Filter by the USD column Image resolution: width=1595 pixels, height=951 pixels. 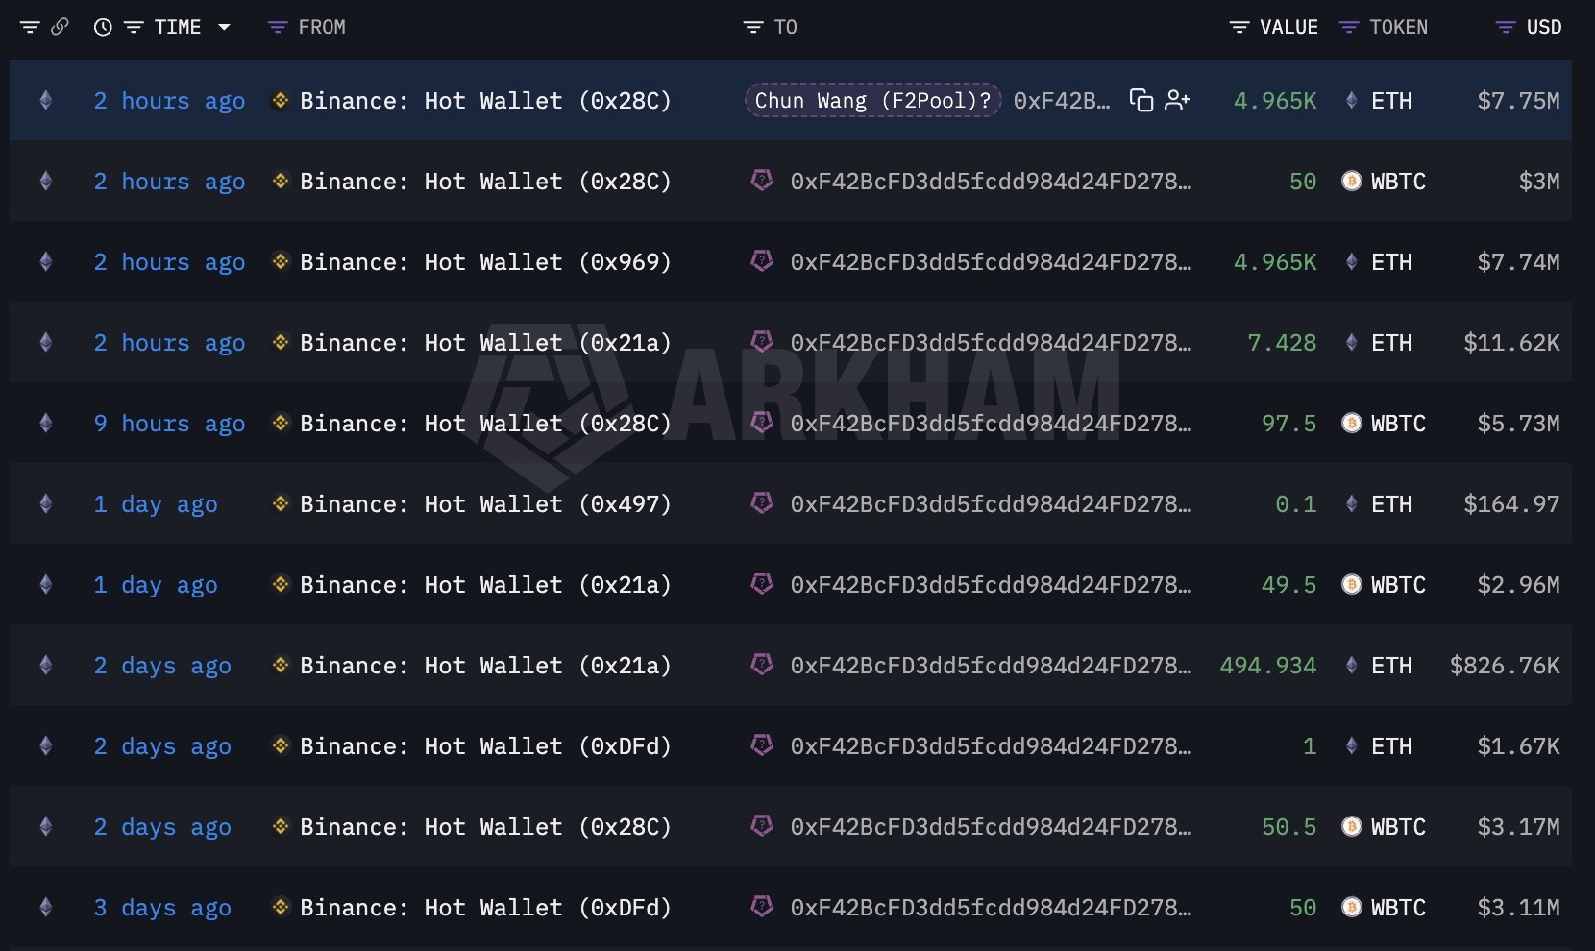coord(1506,28)
